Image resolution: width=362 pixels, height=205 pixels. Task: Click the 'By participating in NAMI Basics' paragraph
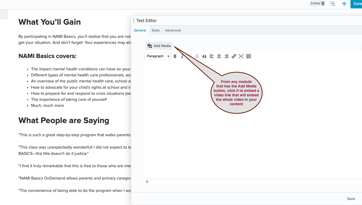(75, 40)
